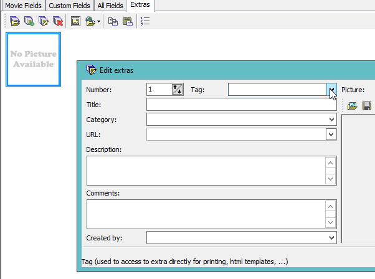Click the save picture floppy disk icon
This screenshot has height=279, width=375.
[x=367, y=106]
